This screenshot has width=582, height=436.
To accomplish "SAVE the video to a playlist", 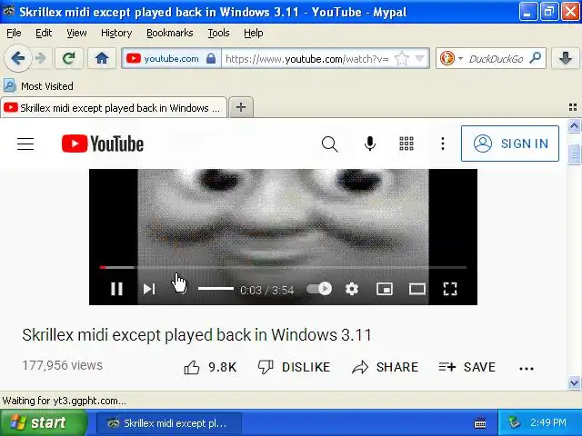I will 467,367.
